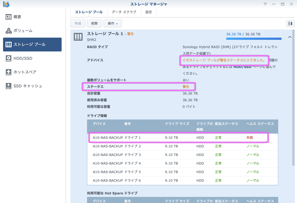Image resolution: width=297 pixels, height=203 pixels.
Task: Click the ストレージ プール 1 header title
Action: (x=105, y=34)
